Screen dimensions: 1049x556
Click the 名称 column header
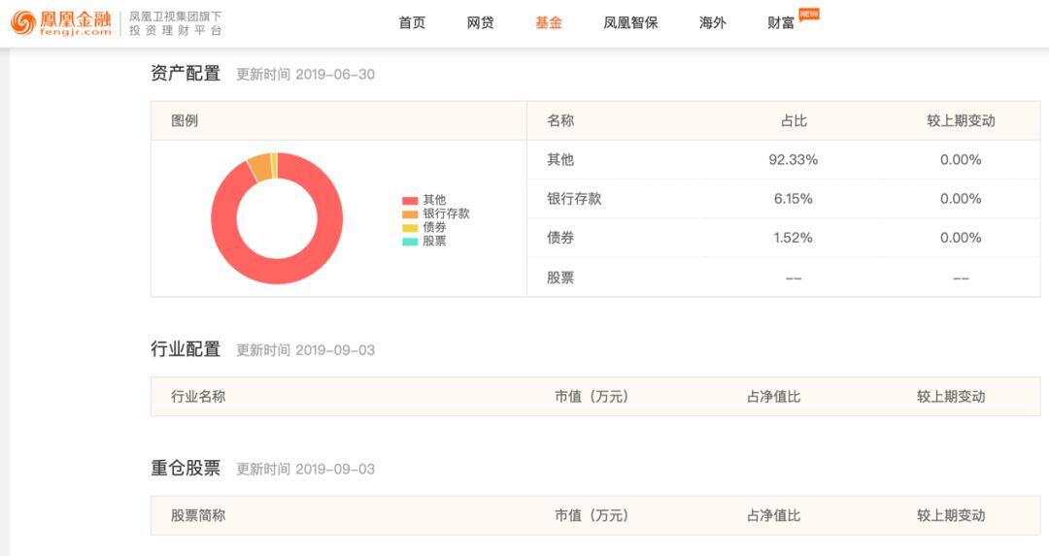click(x=560, y=121)
